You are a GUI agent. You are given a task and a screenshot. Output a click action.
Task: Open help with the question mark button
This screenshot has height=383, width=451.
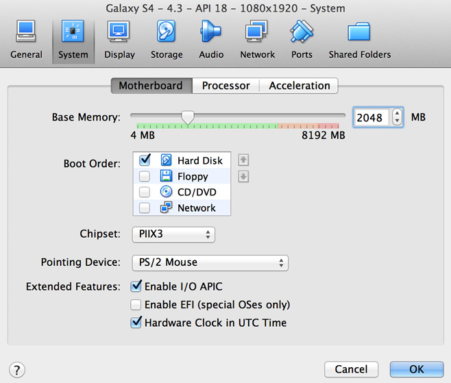tap(17, 370)
